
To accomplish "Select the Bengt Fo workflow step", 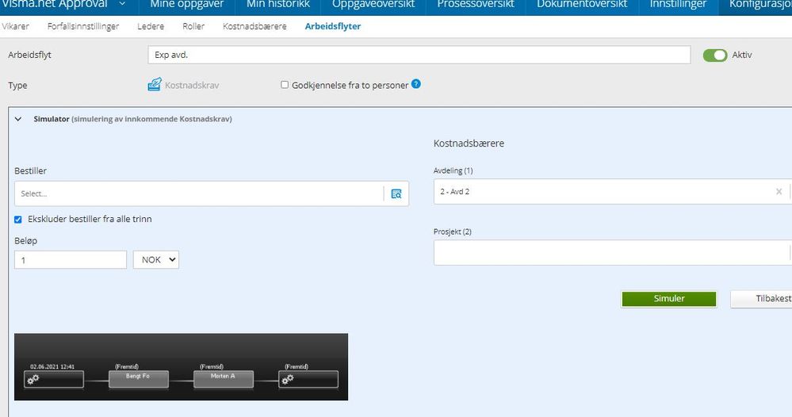I will (x=139, y=379).
